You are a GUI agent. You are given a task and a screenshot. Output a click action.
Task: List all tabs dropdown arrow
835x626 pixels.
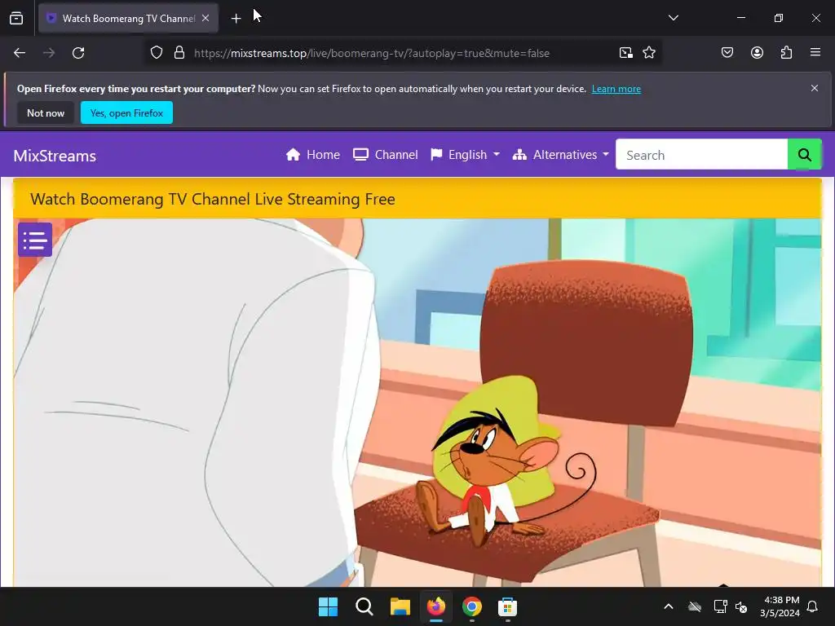point(673,18)
